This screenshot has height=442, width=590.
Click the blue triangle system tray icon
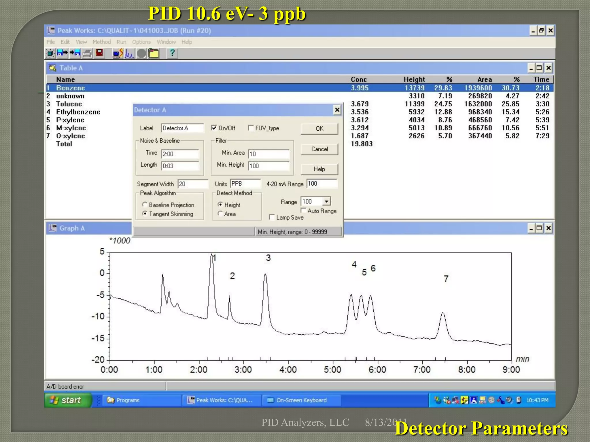(x=474, y=400)
